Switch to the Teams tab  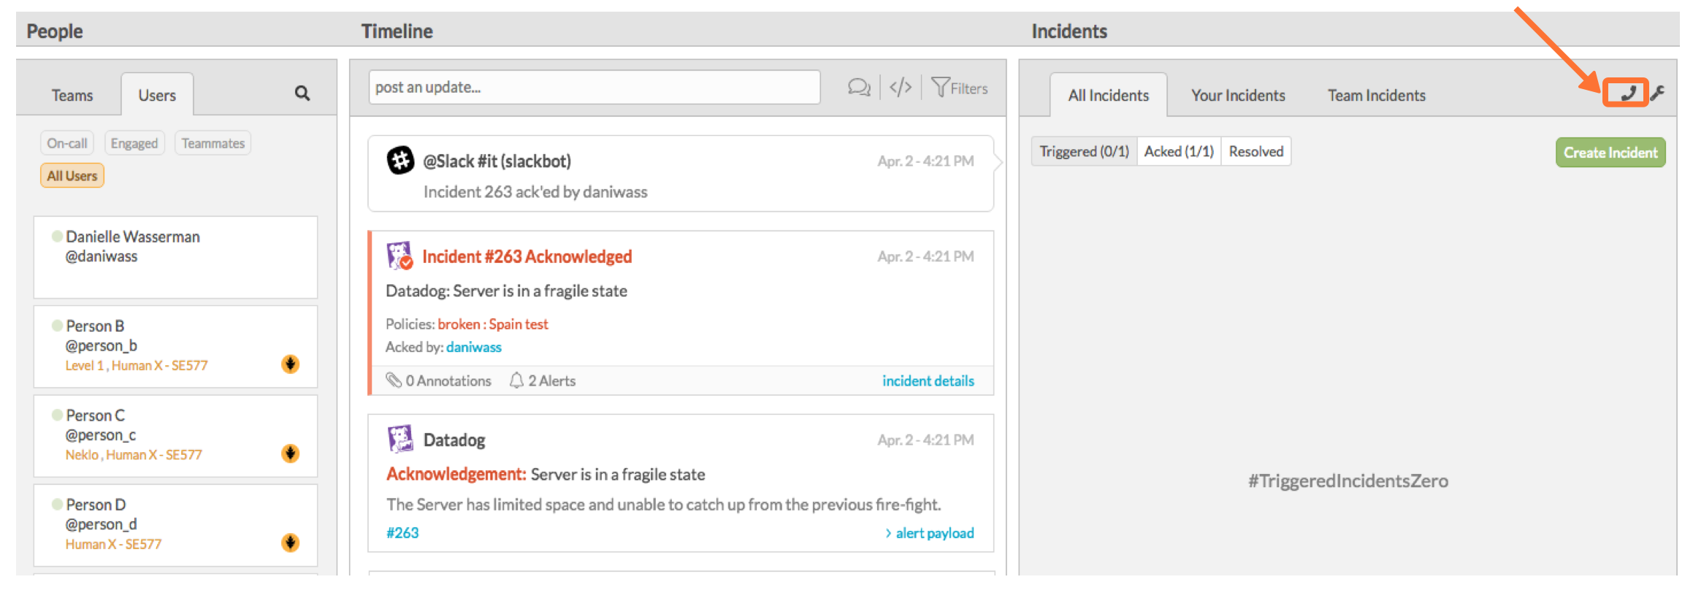click(72, 96)
